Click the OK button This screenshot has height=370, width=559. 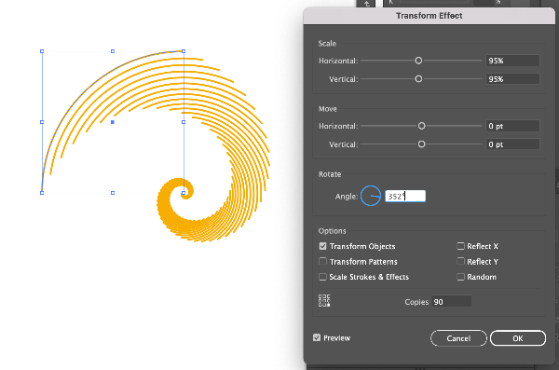click(518, 338)
